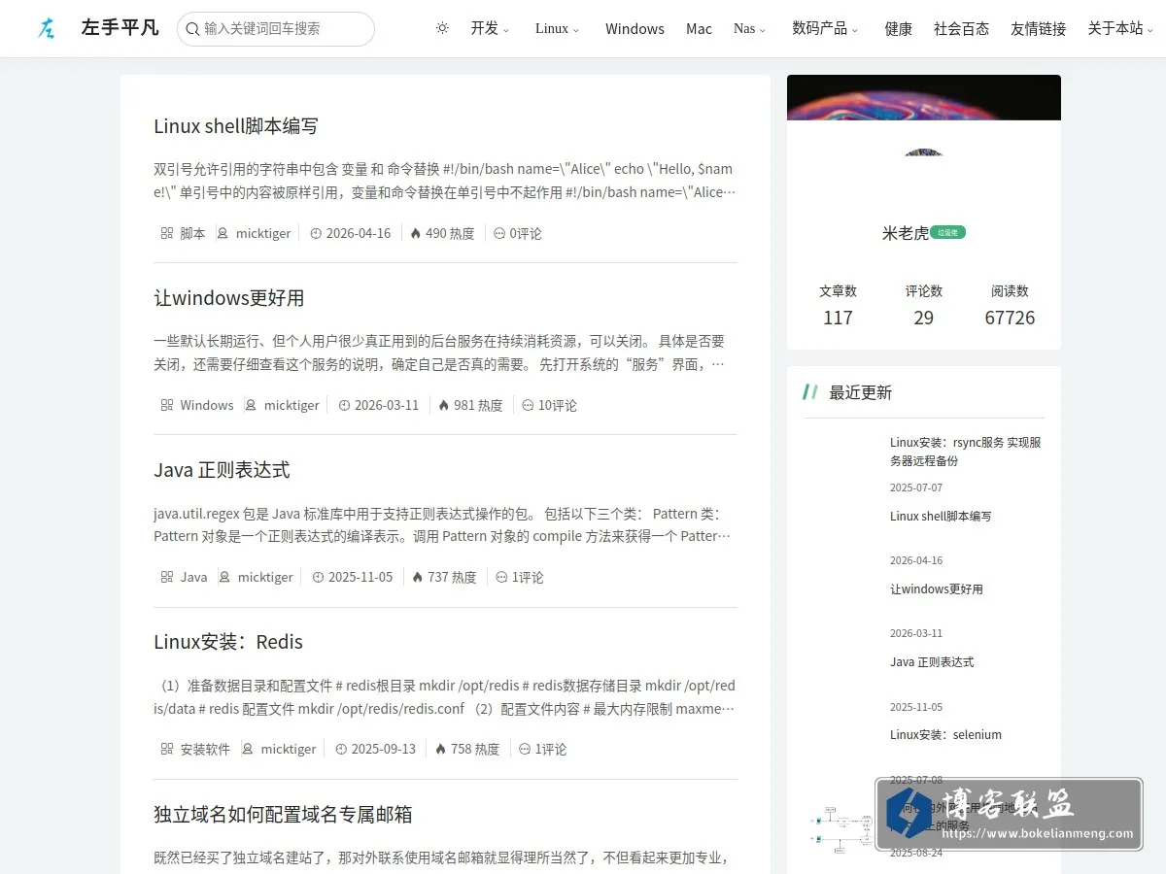This screenshot has width=1166, height=874.
Task: Click the search magnifier icon
Action: pos(192,29)
